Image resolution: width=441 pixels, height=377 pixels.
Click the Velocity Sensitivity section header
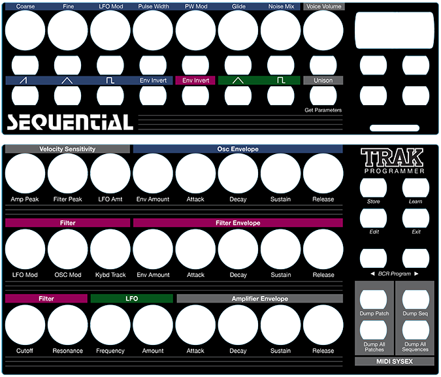click(x=67, y=149)
